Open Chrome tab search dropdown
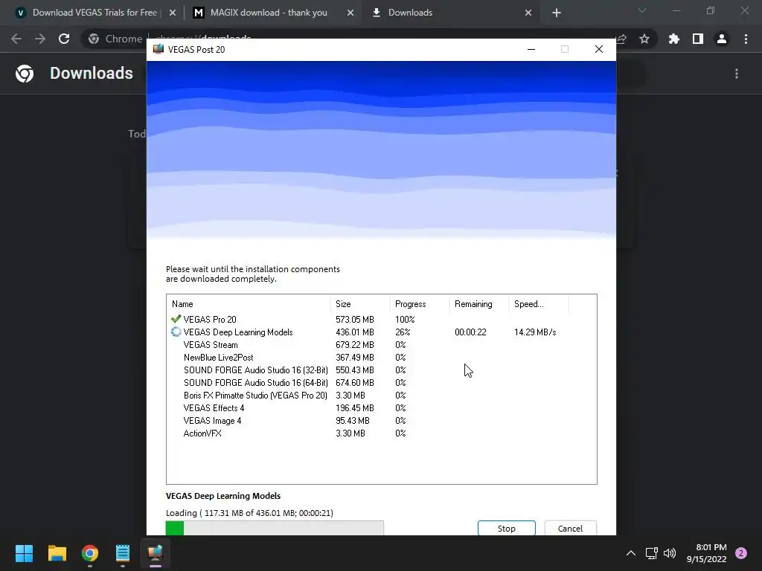 click(x=642, y=10)
